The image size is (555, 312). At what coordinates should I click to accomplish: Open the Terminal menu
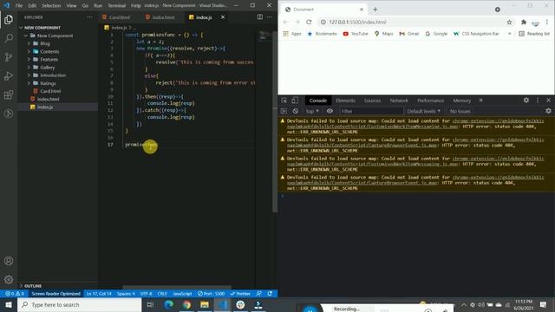click(116, 6)
